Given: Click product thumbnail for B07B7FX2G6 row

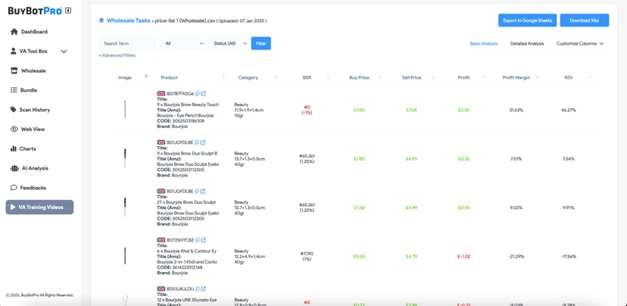Looking at the screenshot, I should pos(125,110).
